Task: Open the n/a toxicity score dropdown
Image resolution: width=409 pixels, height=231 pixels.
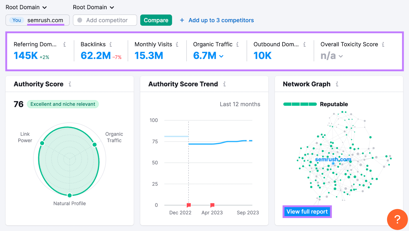Action: (x=341, y=56)
